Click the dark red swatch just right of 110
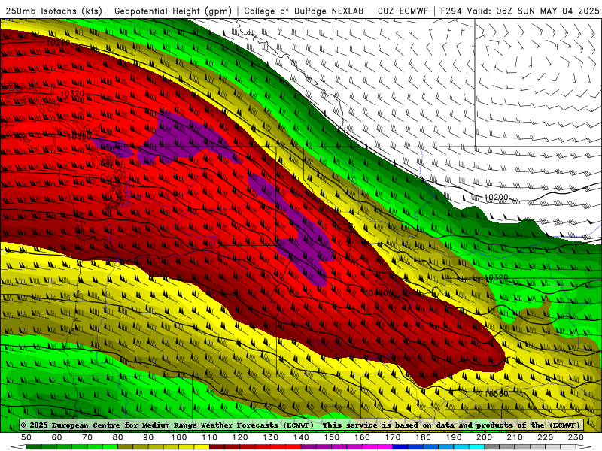The width and height of the screenshot is (602, 451). (217, 447)
